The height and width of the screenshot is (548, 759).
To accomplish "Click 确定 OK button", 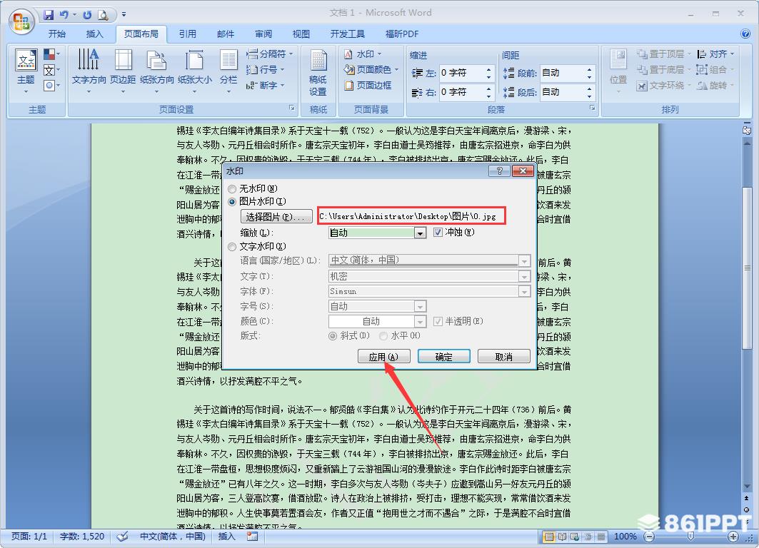I will 444,357.
